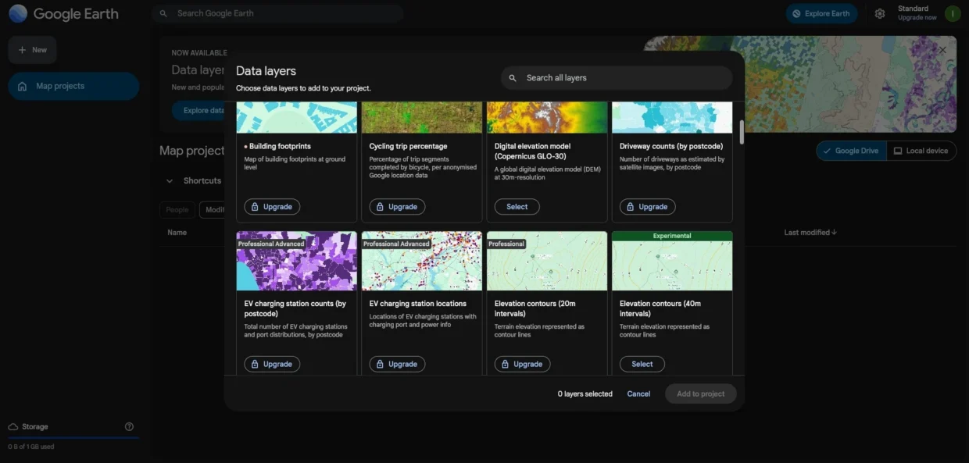Open the user account avatar

953,13
